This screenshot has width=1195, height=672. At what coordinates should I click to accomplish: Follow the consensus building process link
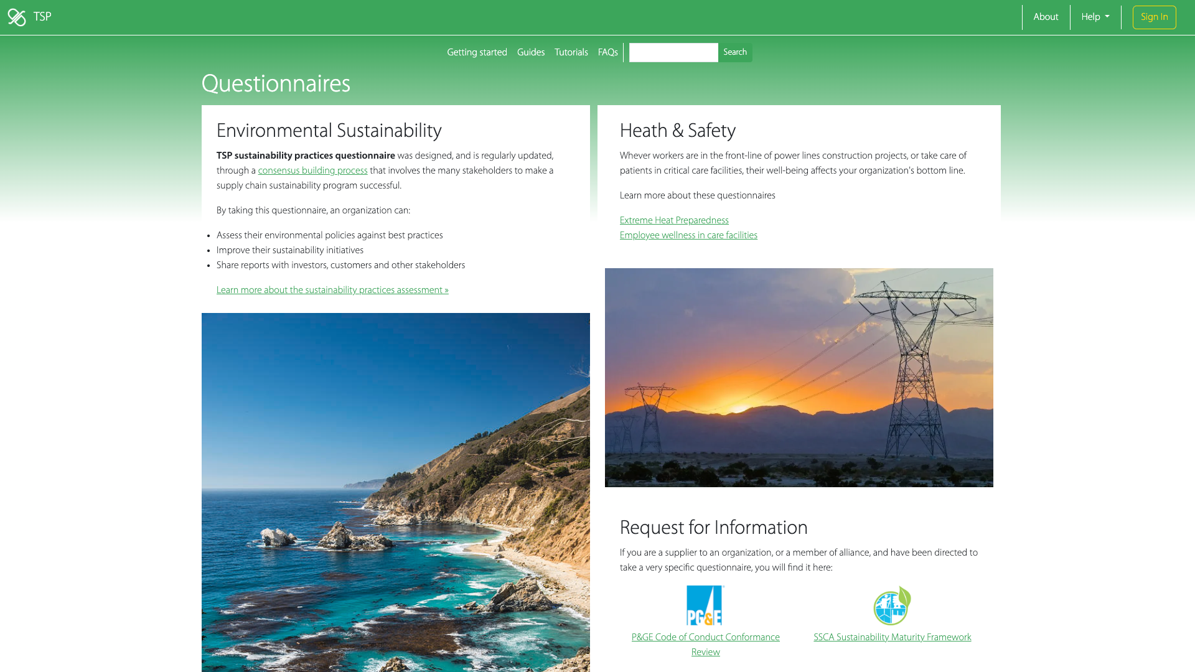click(312, 171)
